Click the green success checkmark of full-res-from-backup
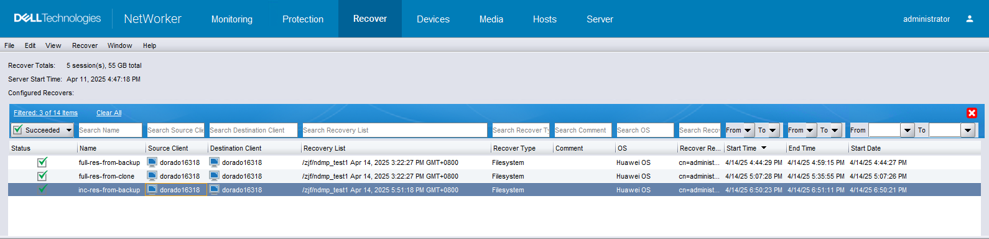 (42, 162)
